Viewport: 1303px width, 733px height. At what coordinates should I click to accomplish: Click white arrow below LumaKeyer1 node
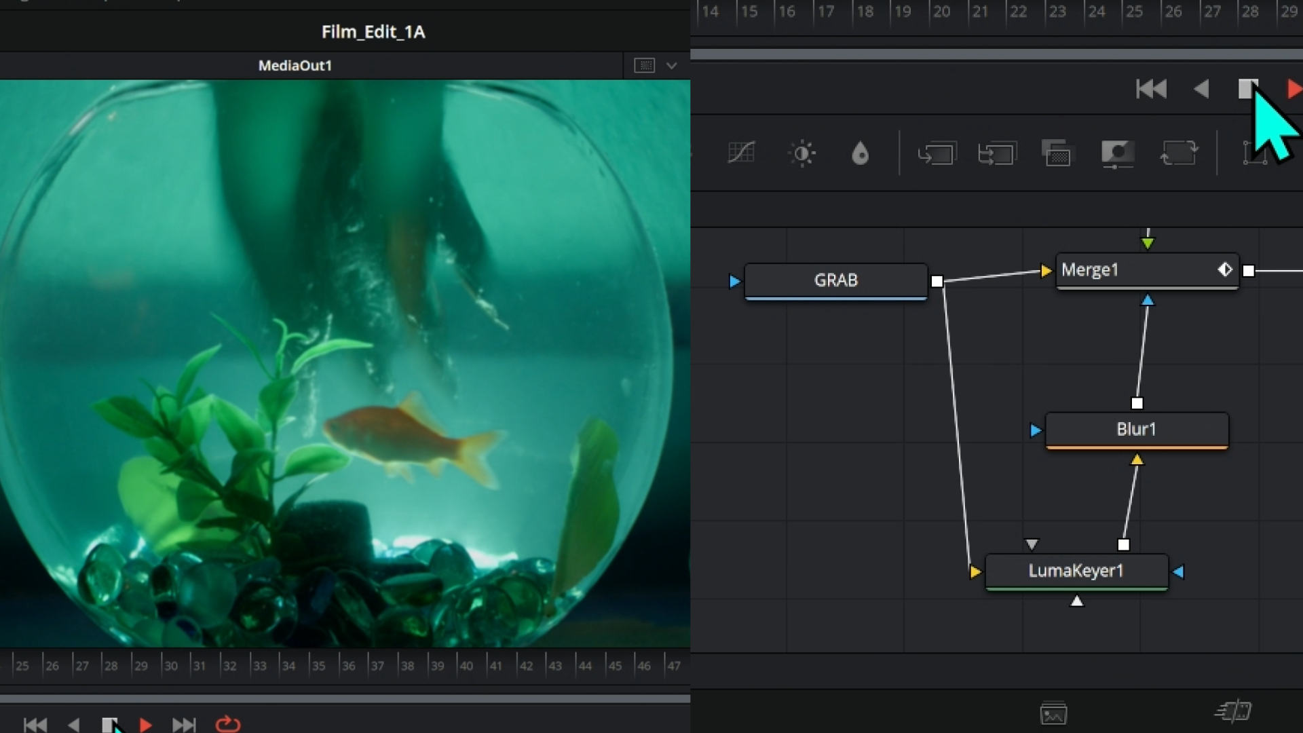[1076, 601]
